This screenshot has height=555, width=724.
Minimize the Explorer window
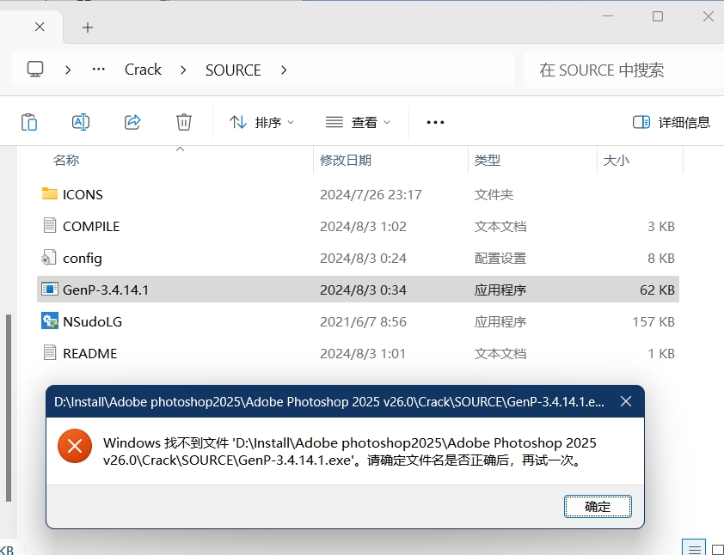pyautogui.click(x=608, y=16)
